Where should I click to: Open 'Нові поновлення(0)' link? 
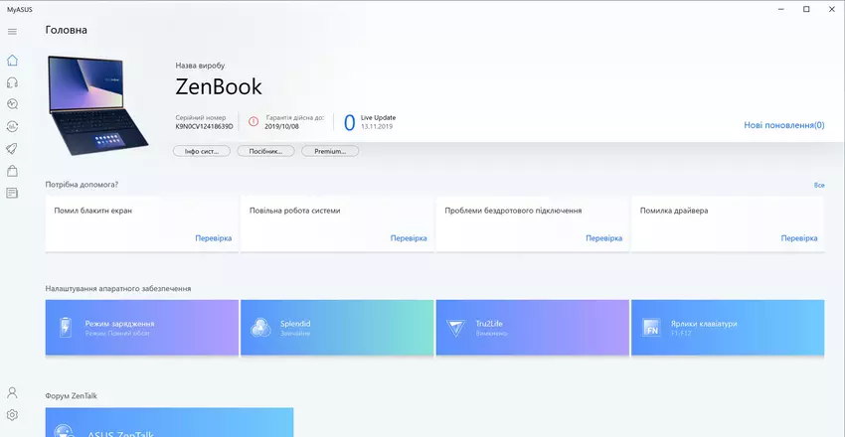[x=783, y=126]
